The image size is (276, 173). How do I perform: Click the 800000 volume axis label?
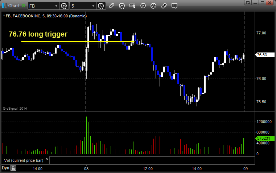[263, 132]
